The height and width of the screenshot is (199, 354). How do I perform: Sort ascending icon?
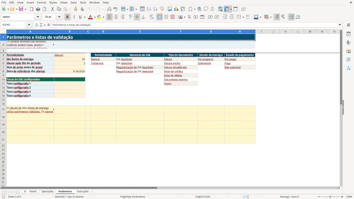(x=149, y=9)
